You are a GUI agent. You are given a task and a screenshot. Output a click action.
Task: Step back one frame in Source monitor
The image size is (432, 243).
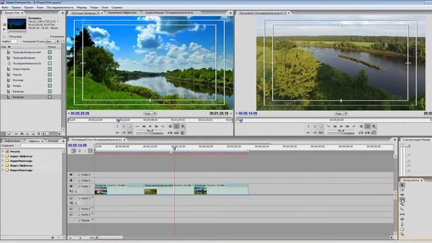(x=144, y=126)
